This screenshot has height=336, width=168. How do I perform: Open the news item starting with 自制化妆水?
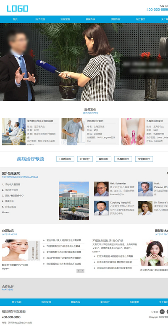114,268
